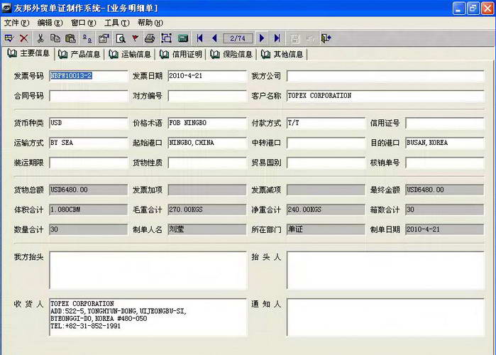Click the 制单人名 field 刘莹
Image resolution: width=496 pixels, height=355 pixels.
click(207, 230)
